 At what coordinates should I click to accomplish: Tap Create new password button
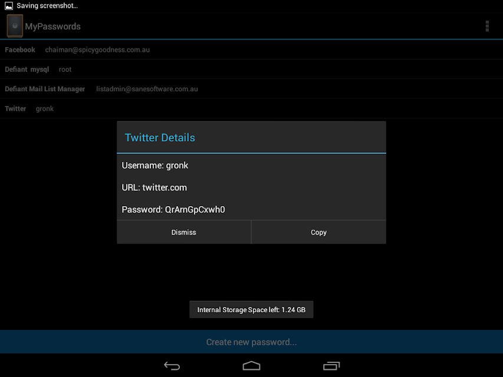[x=251, y=342]
